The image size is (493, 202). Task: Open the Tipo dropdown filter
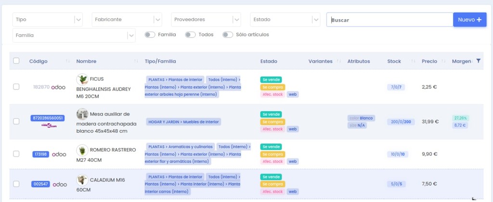[x=48, y=19]
